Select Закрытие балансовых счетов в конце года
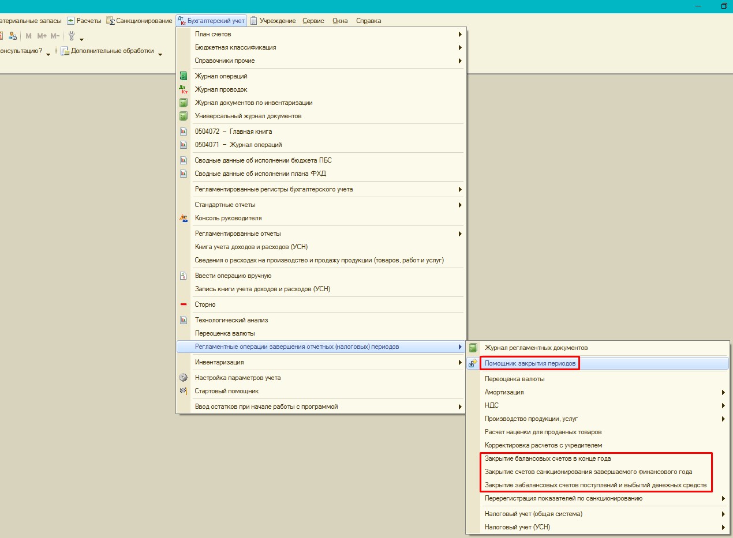 point(547,458)
